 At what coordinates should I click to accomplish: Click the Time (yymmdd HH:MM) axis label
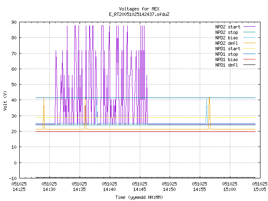tap(139, 197)
